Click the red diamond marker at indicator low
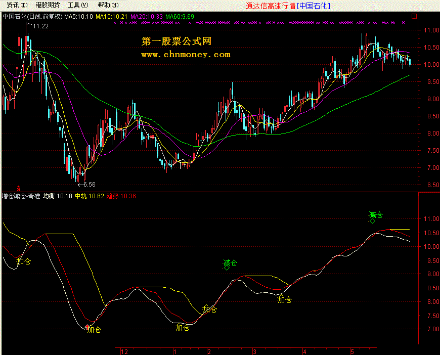The height and width of the screenshot is (355, 440). (x=87, y=326)
